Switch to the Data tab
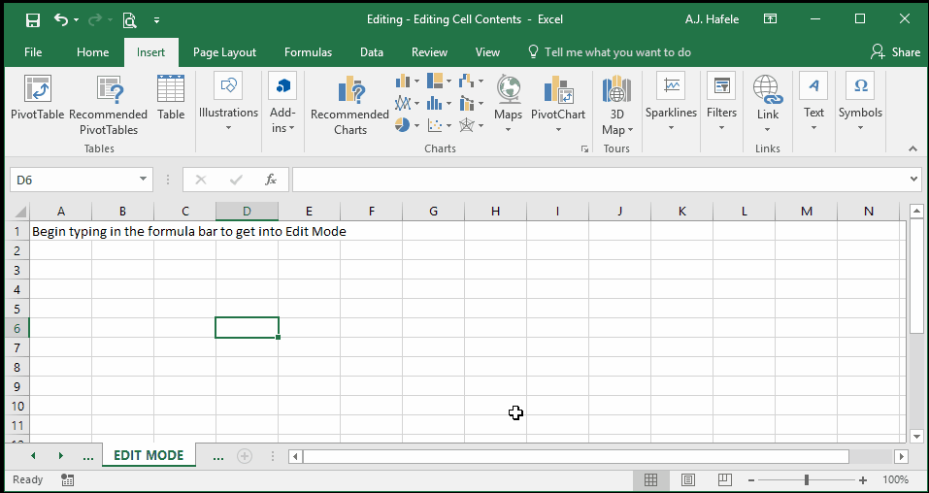This screenshot has width=929, height=493. coord(372,52)
